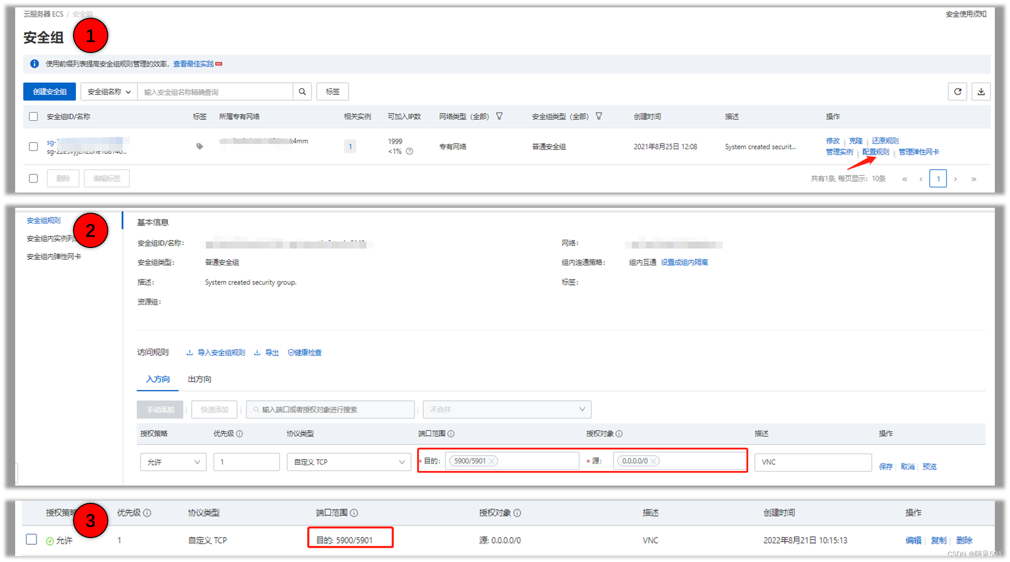Toggle select-all checkbox in table header
The height and width of the screenshot is (562, 1010).
click(x=33, y=117)
